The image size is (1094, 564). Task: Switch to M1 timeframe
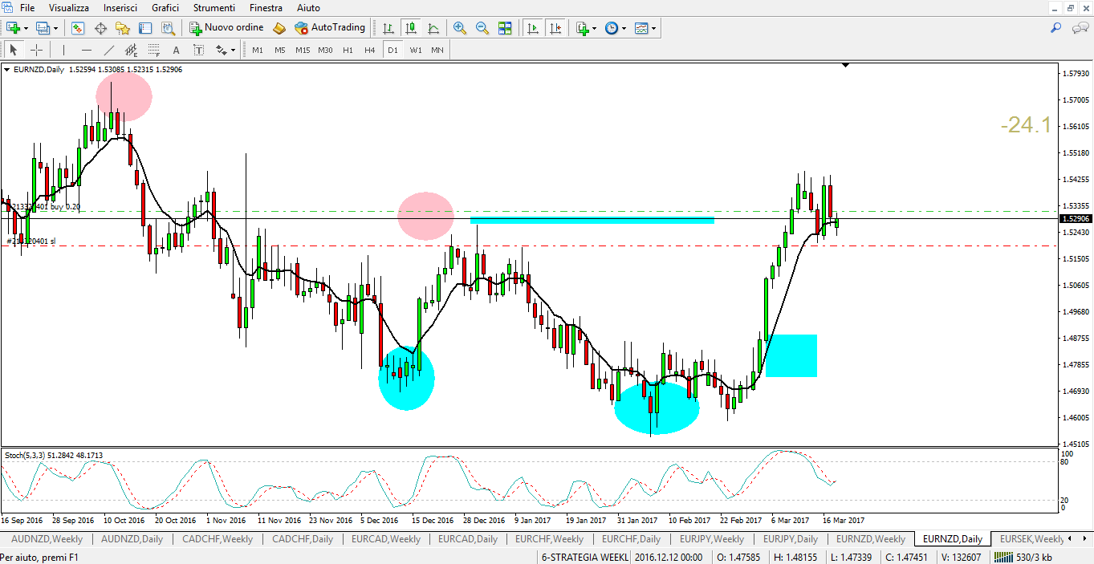point(258,50)
